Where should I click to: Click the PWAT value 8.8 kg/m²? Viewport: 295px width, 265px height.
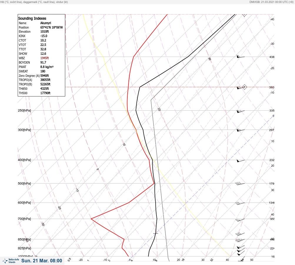pos(47,67)
